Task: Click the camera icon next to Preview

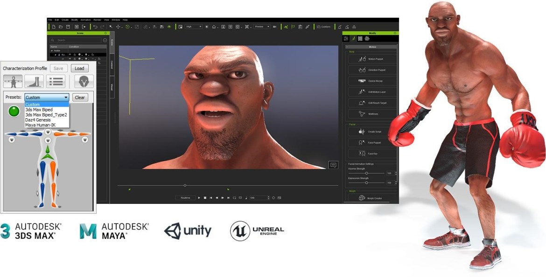Action: (274, 27)
